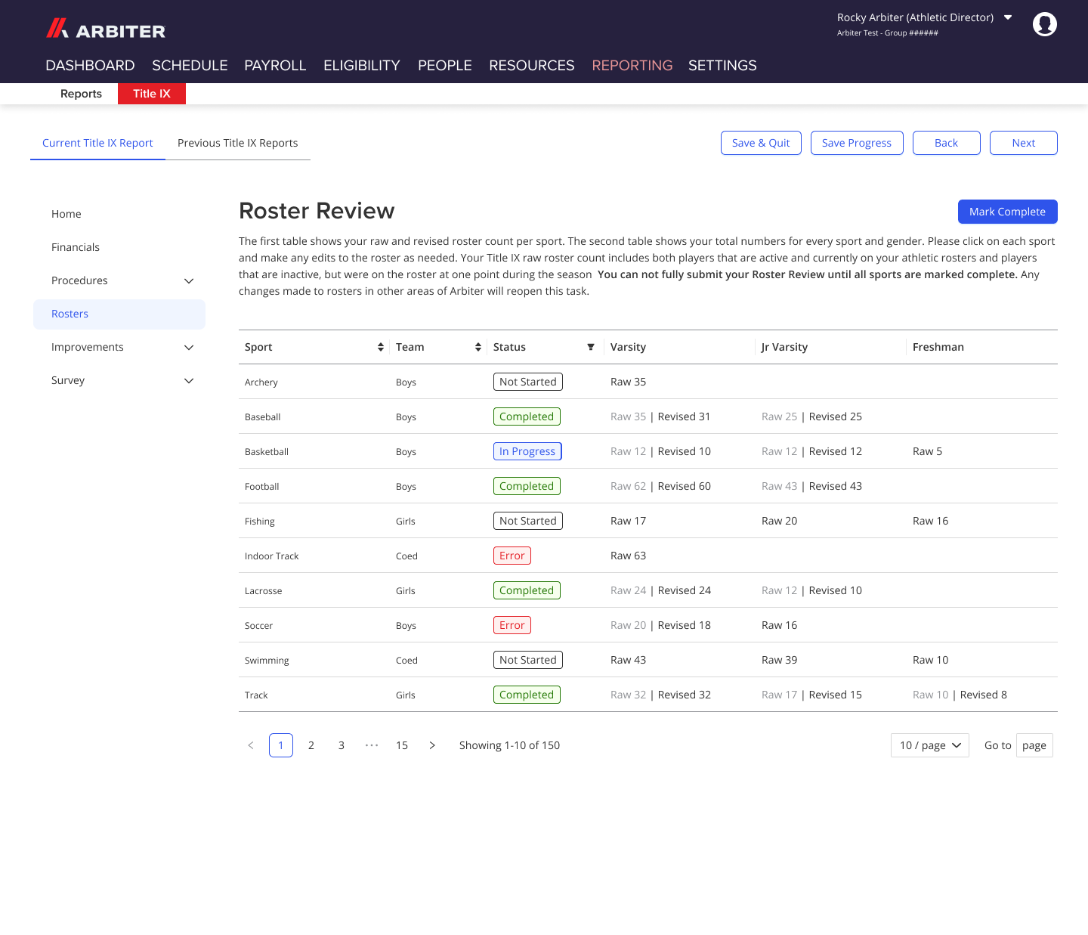Image resolution: width=1088 pixels, height=935 pixels.
Task: Go to next page using right arrow
Action: 432,745
